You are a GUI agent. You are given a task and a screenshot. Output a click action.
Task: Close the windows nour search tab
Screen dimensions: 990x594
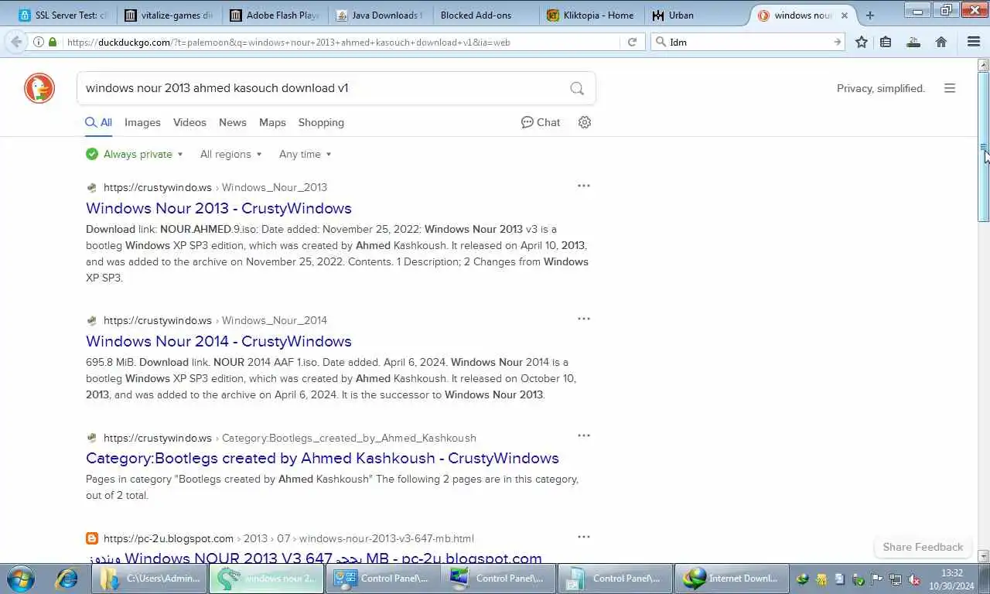coord(845,15)
